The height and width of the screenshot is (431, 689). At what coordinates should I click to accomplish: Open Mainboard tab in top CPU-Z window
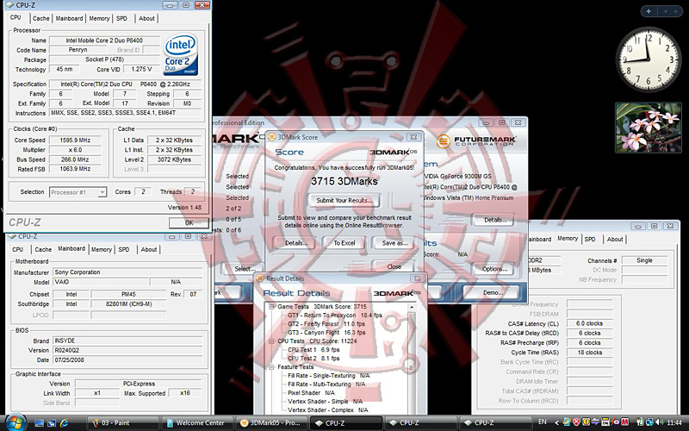point(69,18)
